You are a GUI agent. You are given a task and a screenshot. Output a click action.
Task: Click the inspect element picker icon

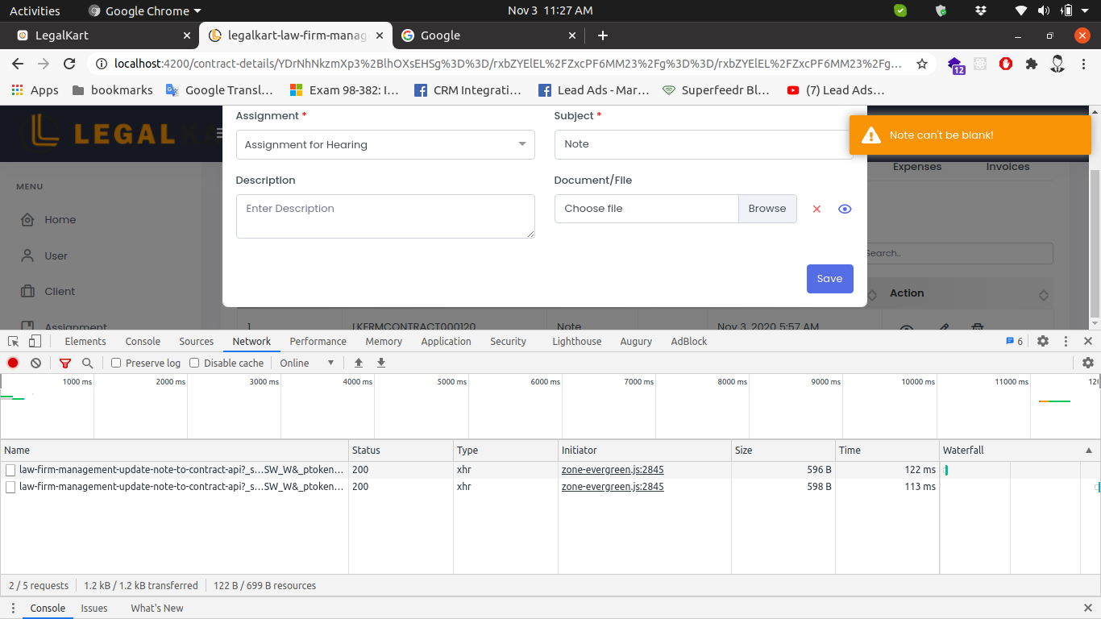tap(14, 342)
